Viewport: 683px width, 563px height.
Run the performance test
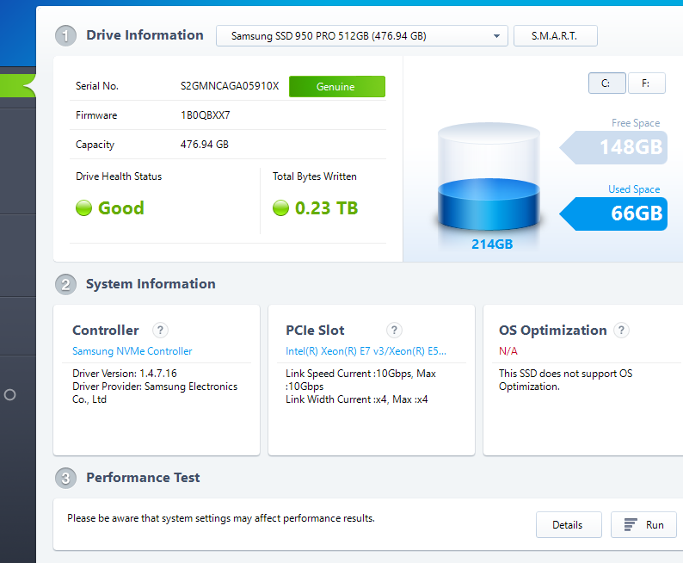[643, 524]
